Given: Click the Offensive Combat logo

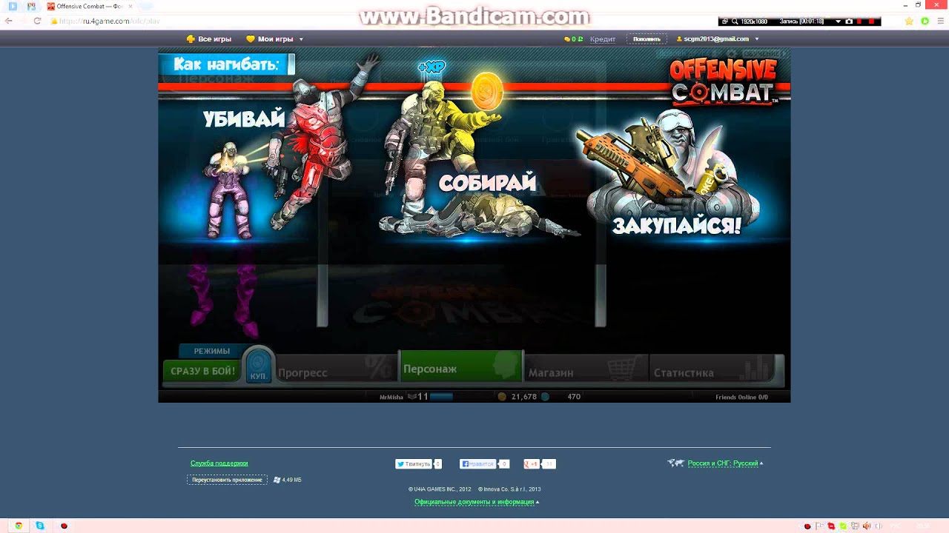Looking at the screenshot, I should point(723,81).
